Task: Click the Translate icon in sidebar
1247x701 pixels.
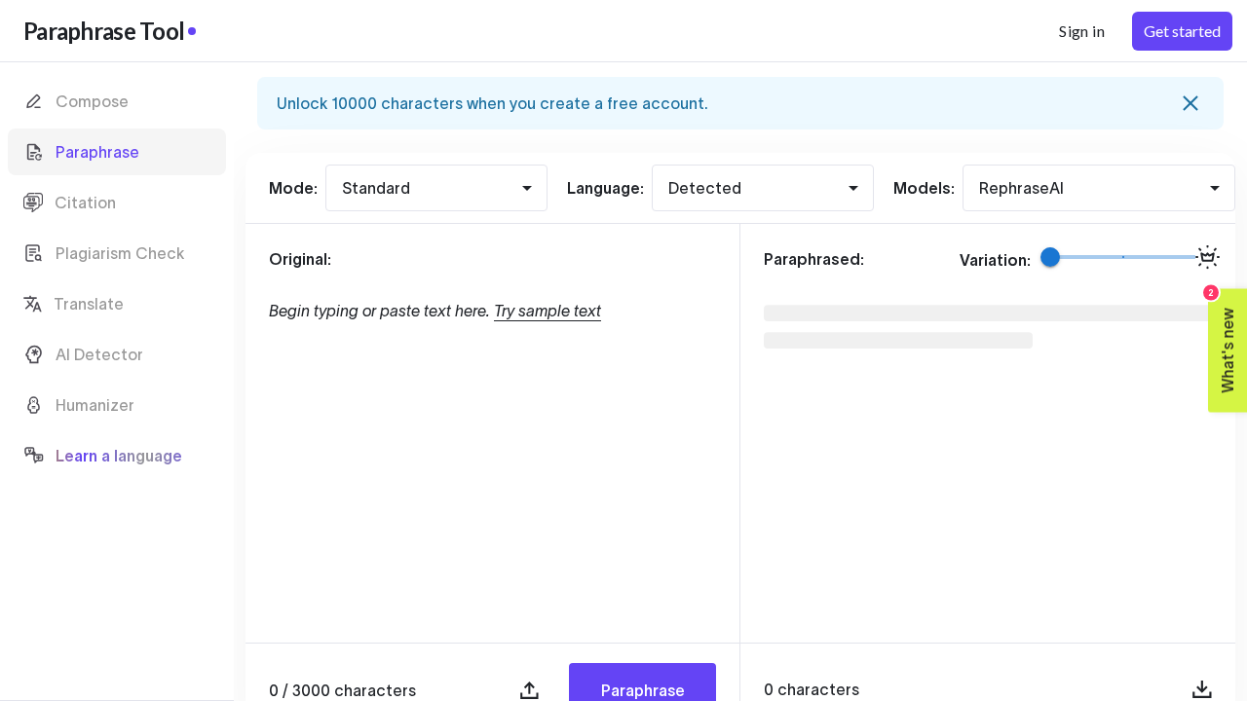Action: pyautogui.click(x=32, y=304)
